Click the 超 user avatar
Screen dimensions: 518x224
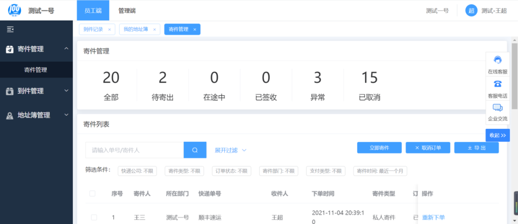[x=471, y=11]
